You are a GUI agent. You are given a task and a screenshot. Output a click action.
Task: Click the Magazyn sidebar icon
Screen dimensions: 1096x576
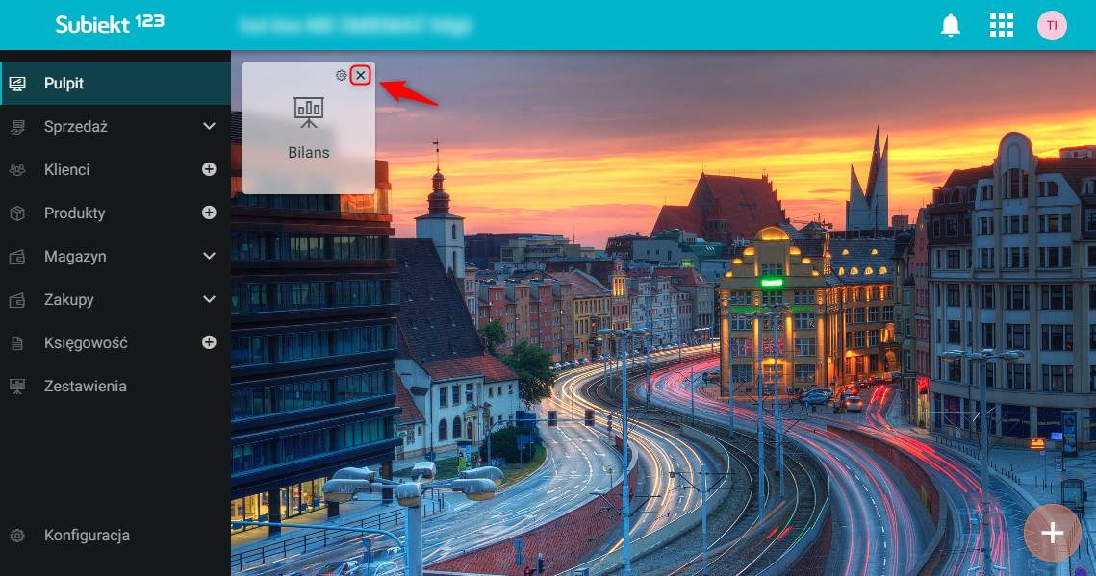(x=17, y=257)
